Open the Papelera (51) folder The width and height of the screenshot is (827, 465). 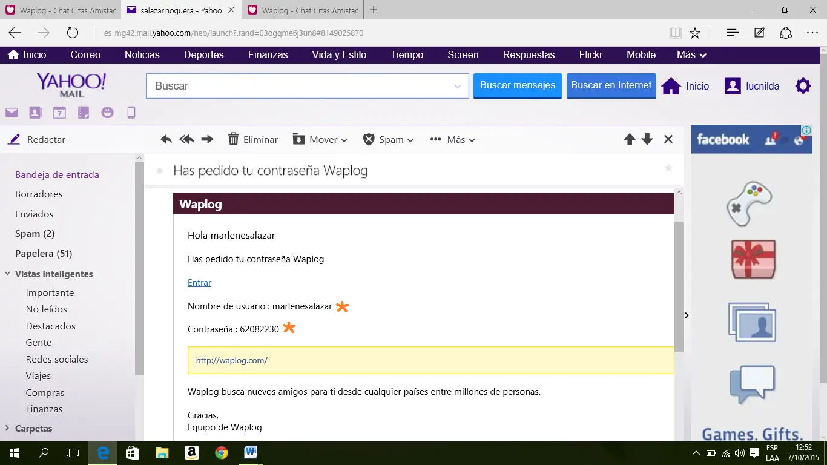[44, 253]
